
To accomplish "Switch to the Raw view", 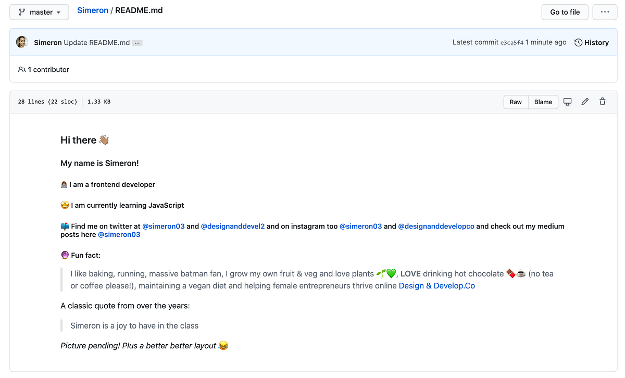I will click(516, 102).
